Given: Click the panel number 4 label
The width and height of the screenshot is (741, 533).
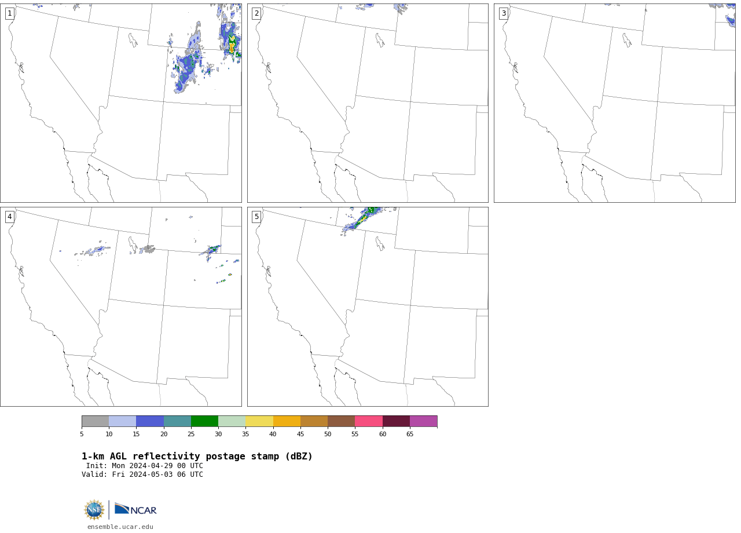Looking at the screenshot, I should pyautogui.click(x=10, y=217).
